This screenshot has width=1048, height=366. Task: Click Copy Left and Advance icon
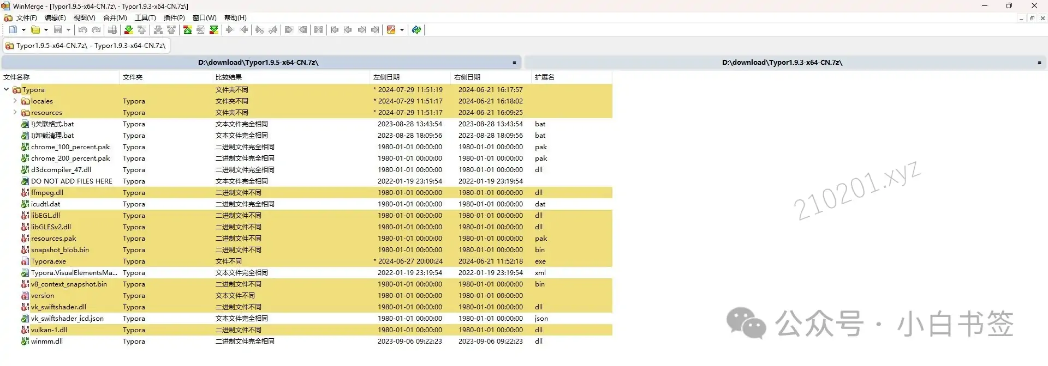coord(273,30)
